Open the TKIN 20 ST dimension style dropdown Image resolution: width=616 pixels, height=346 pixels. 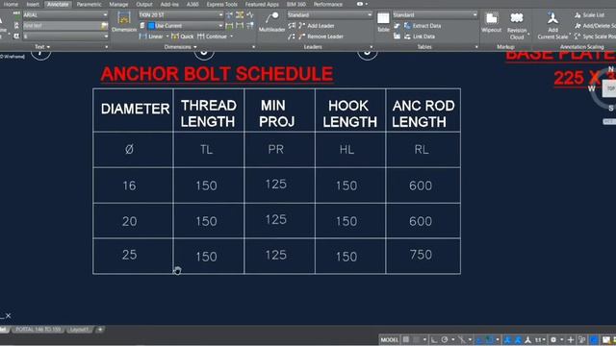(220, 15)
